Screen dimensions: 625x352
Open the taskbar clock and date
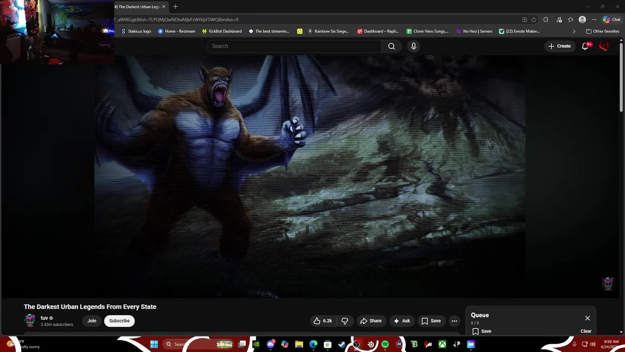(611, 344)
